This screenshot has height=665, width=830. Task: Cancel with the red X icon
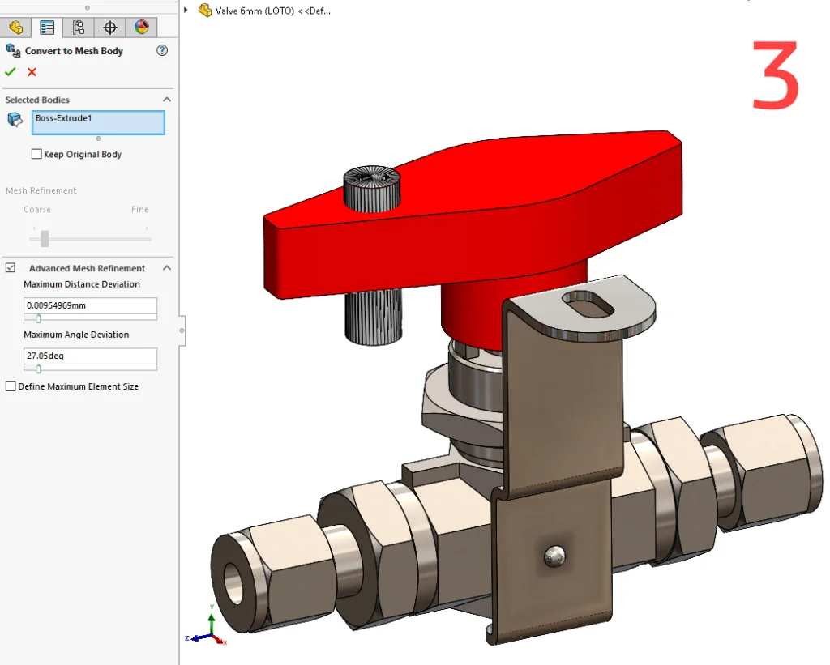click(x=32, y=72)
